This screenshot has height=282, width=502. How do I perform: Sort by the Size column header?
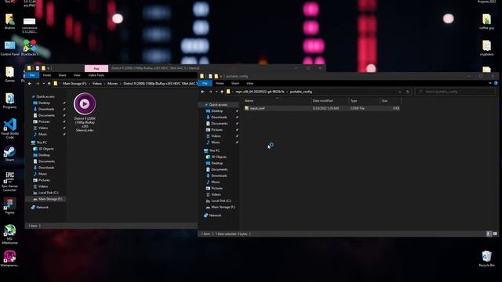[x=391, y=101]
